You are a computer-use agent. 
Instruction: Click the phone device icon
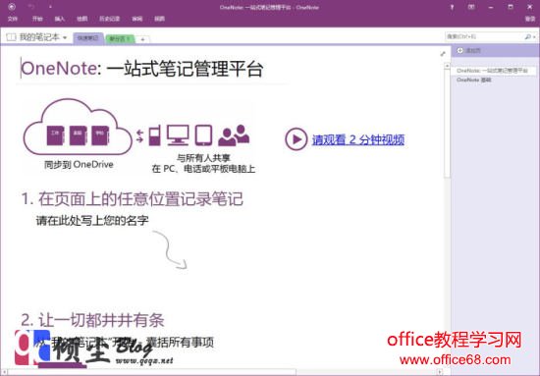[x=154, y=135]
